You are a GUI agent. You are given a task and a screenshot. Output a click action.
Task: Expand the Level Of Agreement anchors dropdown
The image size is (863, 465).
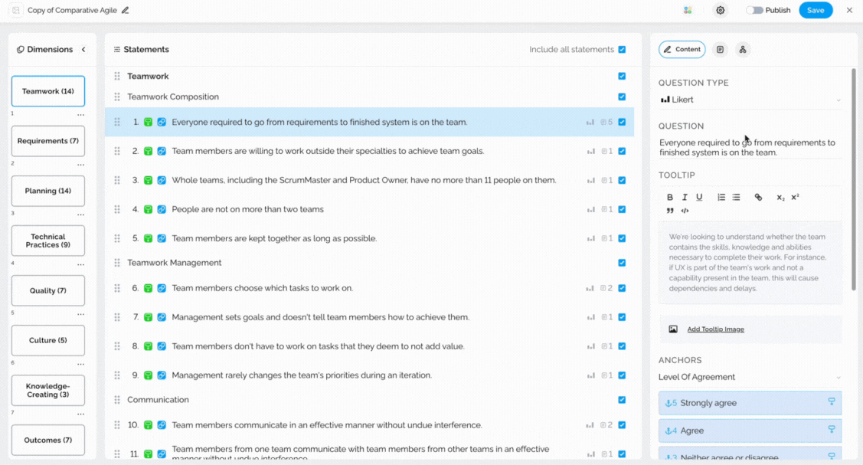click(x=750, y=377)
